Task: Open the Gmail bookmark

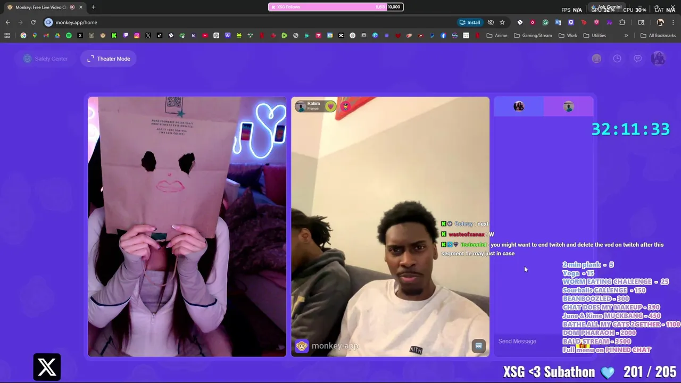Action: click(x=46, y=36)
